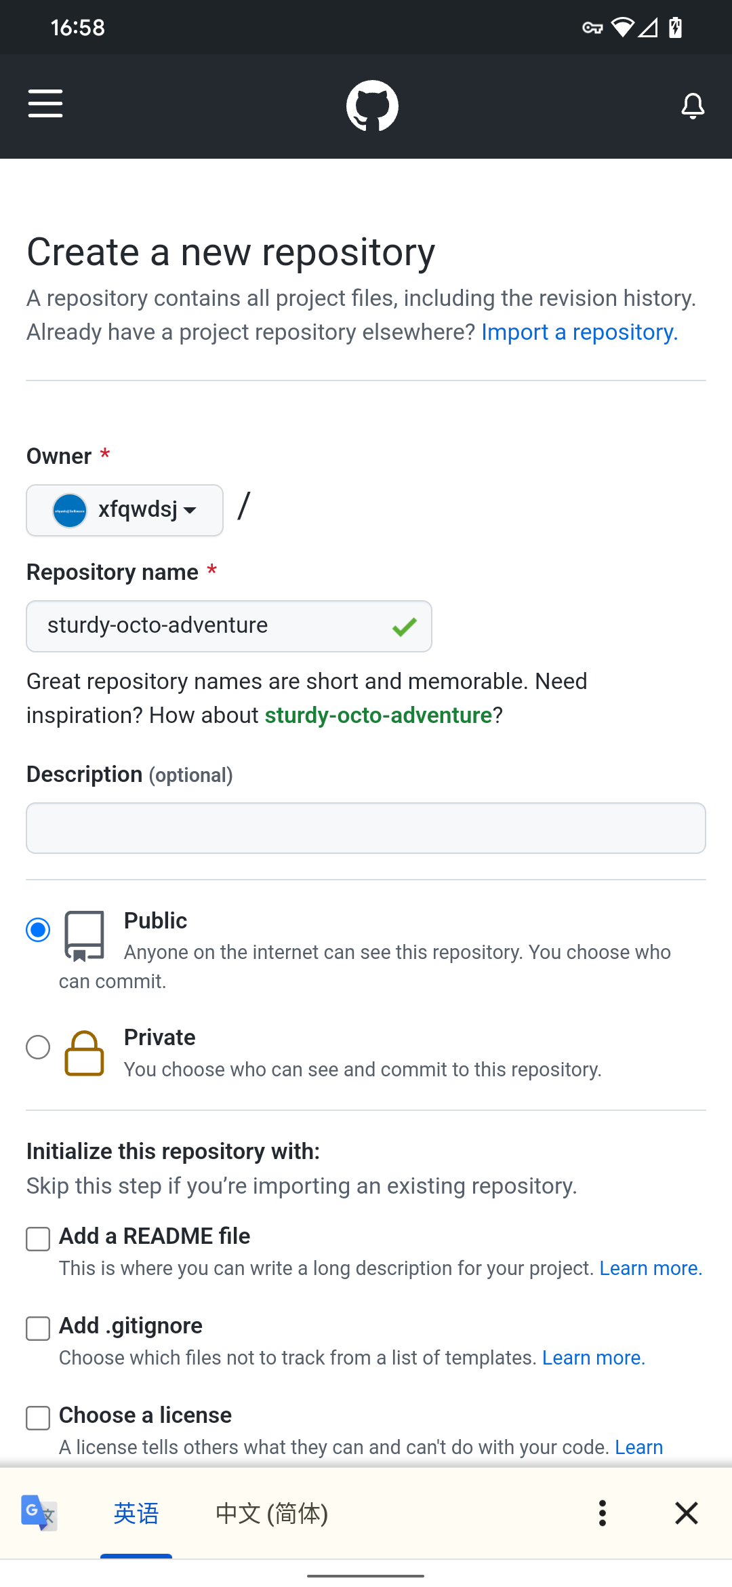Viewport: 732px width, 1587px height.
Task: Use the suggested sturdy-octo-adventure name
Action: (x=378, y=716)
